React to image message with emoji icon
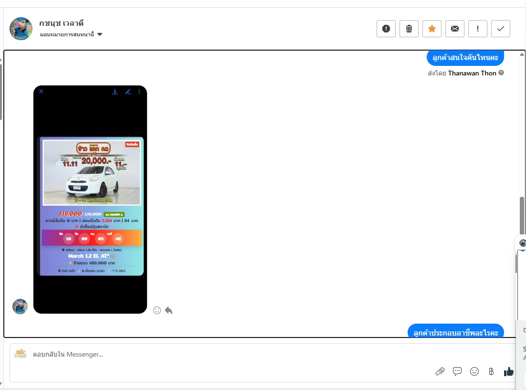Viewport: 526px width, 390px height. [157, 310]
